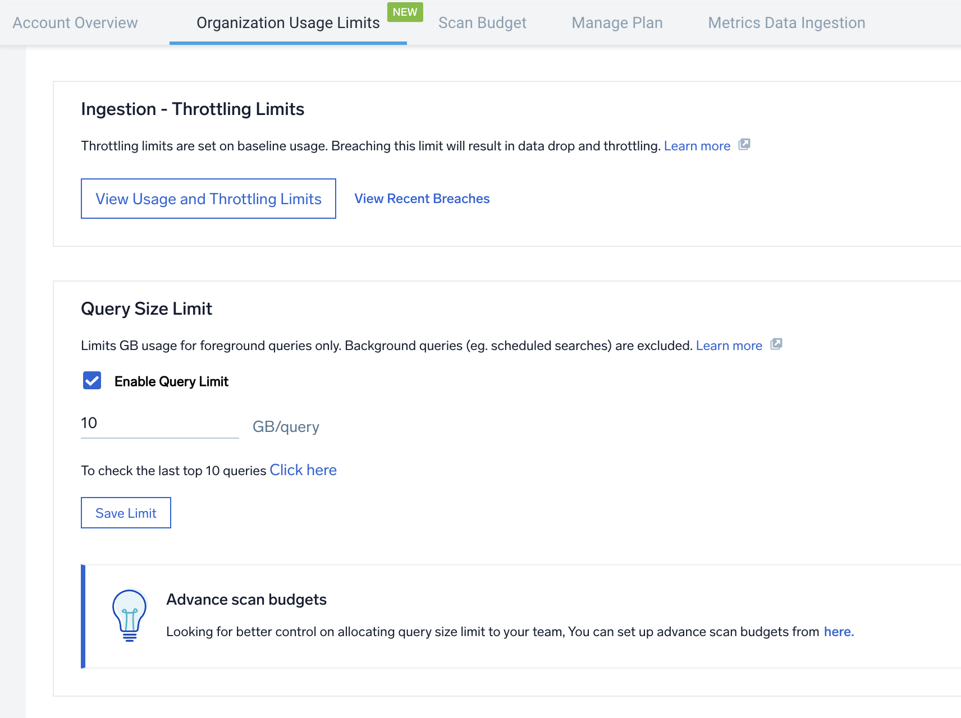
Task: Switch to the Account Overview tab
Action: [75, 23]
